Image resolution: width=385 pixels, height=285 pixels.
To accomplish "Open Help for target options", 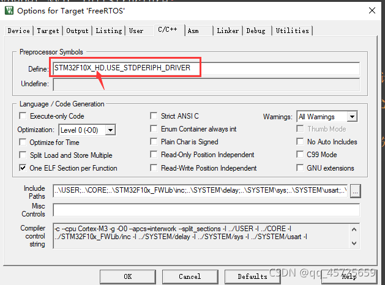I will coord(349,276).
